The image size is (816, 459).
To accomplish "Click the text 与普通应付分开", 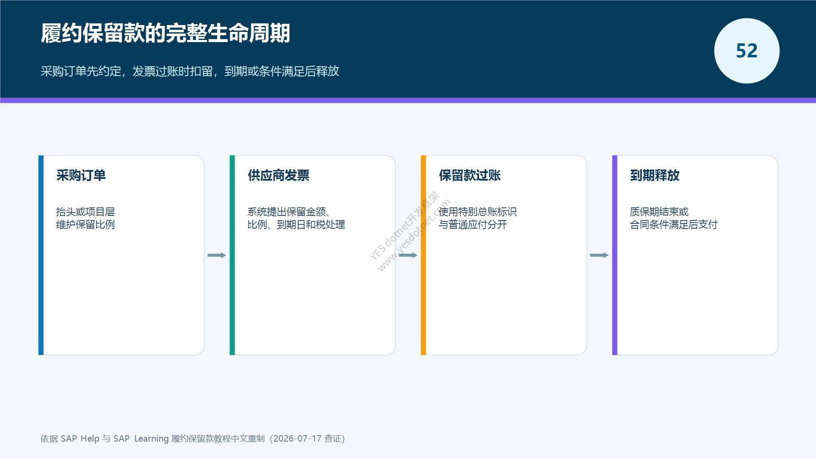I will [473, 224].
